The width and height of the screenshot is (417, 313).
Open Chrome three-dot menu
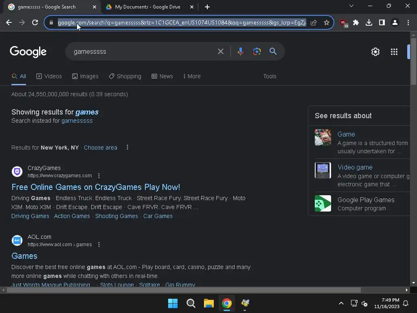(x=408, y=23)
